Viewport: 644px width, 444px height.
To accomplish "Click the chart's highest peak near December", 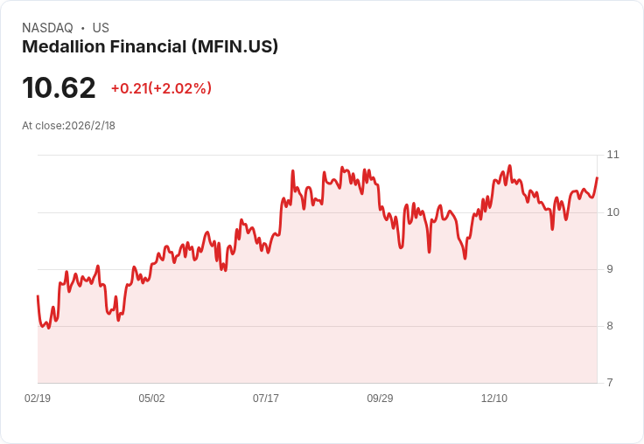I will 510,166.
